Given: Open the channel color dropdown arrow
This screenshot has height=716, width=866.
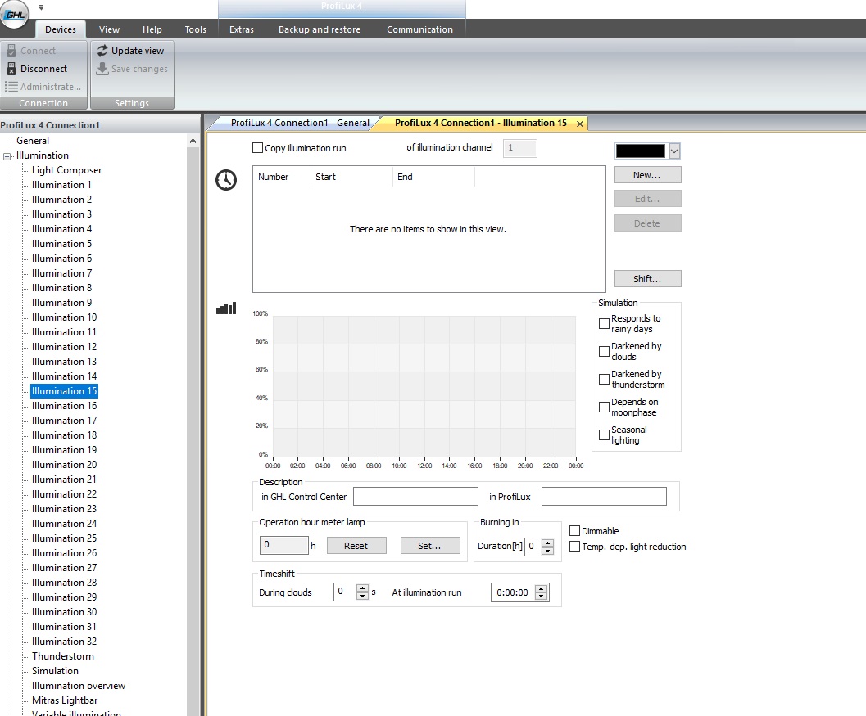Looking at the screenshot, I should click(674, 151).
